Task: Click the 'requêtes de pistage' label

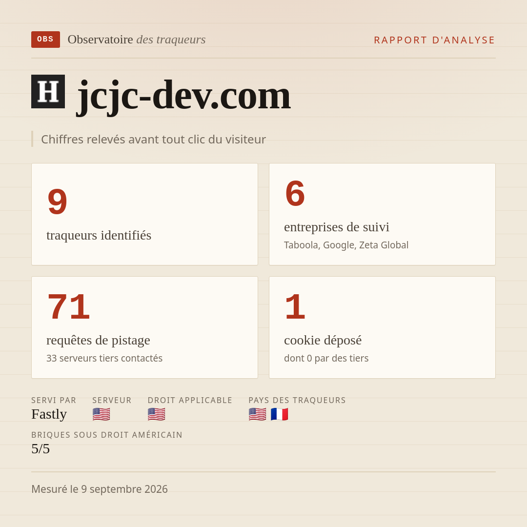Action: (98, 340)
